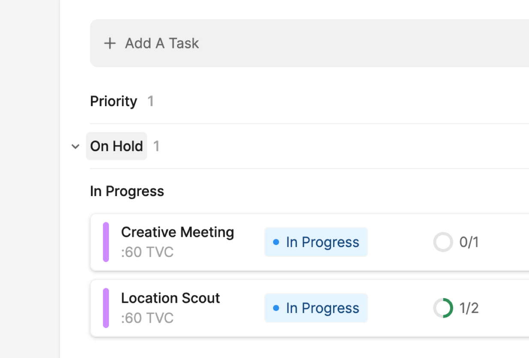
Task: Change Creative Meeting status In Progress badge
Action: [316, 242]
